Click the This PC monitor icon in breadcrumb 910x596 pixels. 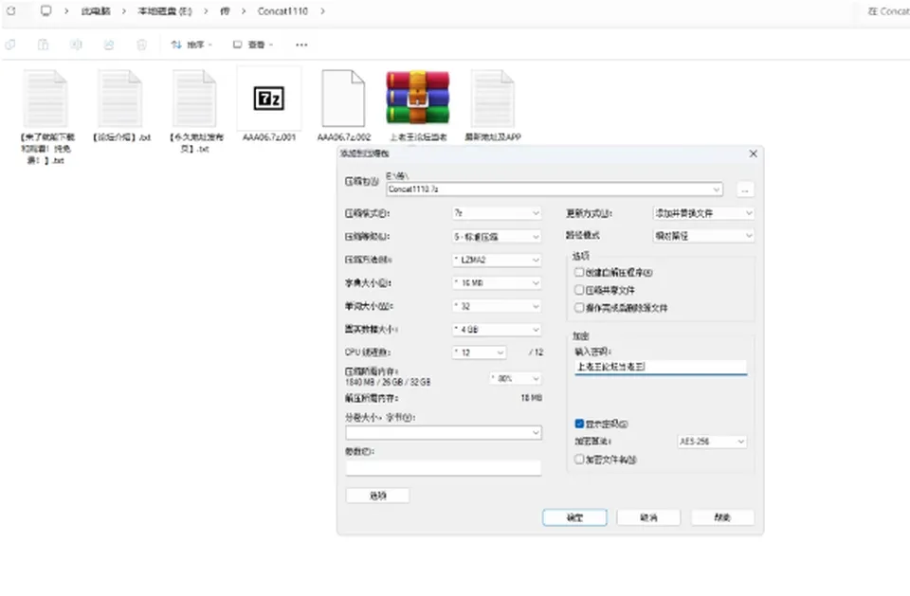click(x=45, y=11)
